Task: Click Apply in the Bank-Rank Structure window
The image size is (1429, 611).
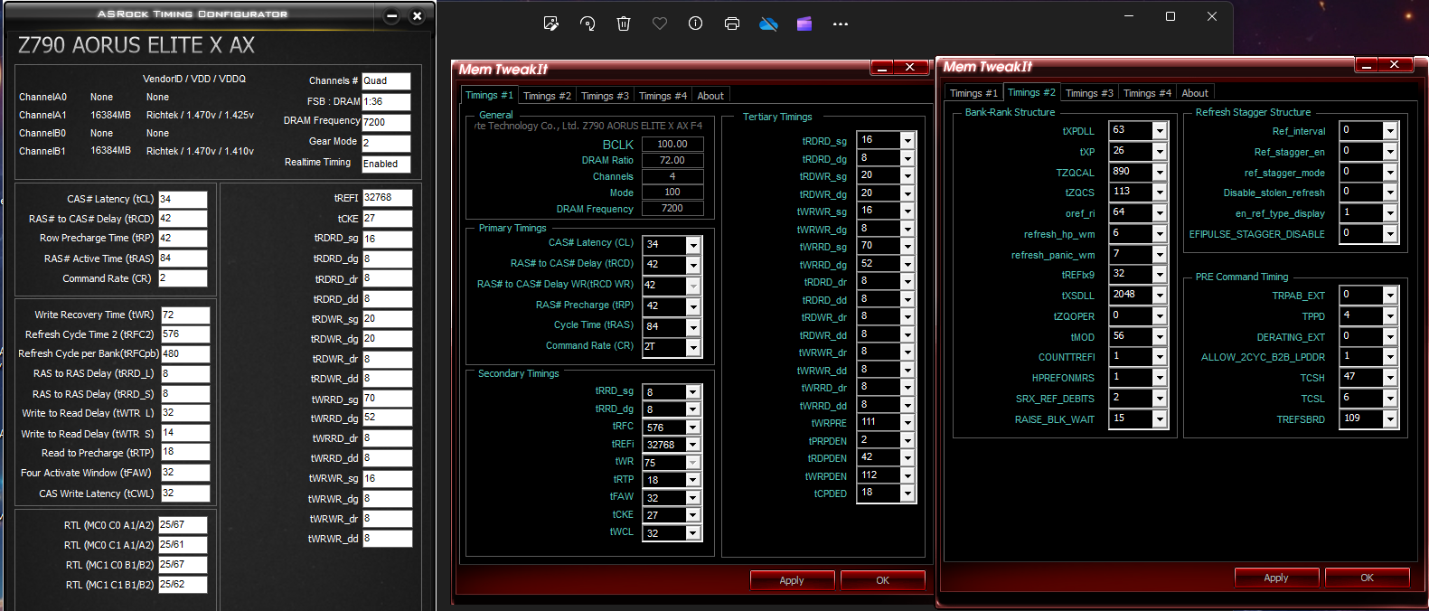Action: [1276, 578]
